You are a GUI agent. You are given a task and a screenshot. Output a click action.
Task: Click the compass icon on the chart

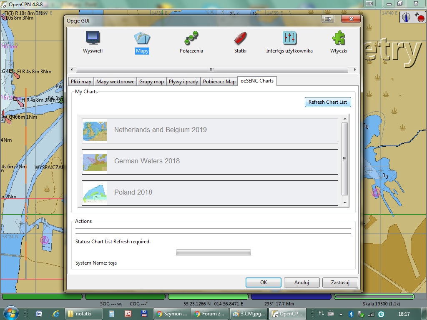pyautogui.click(x=406, y=17)
